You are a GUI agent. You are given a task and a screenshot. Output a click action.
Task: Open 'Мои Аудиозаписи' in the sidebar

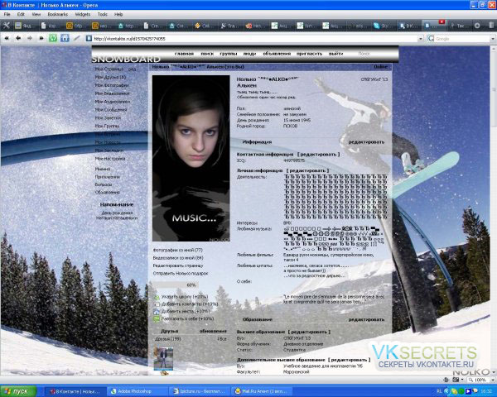point(113,102)
